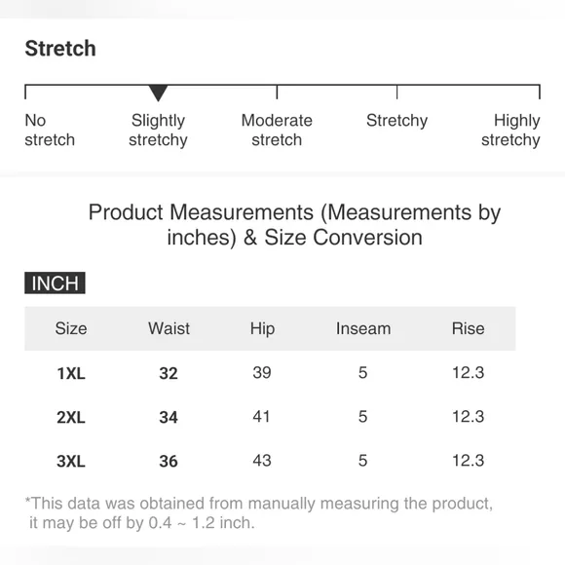Click the Moderate stretch scale label
This screenshot has width=565, height=565.
[277, 131]
